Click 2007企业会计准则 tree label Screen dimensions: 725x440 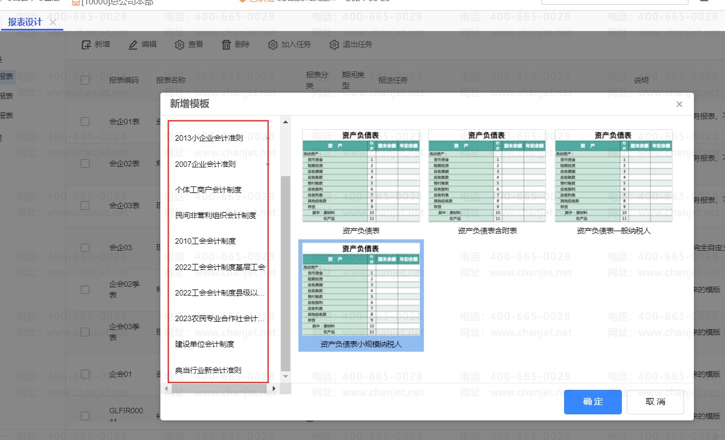pyautogui.click(x=205, y=164)
